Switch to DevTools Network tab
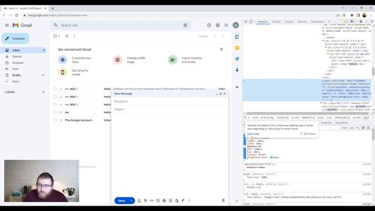This screenshot has height=211, width=375. point(302,22)
